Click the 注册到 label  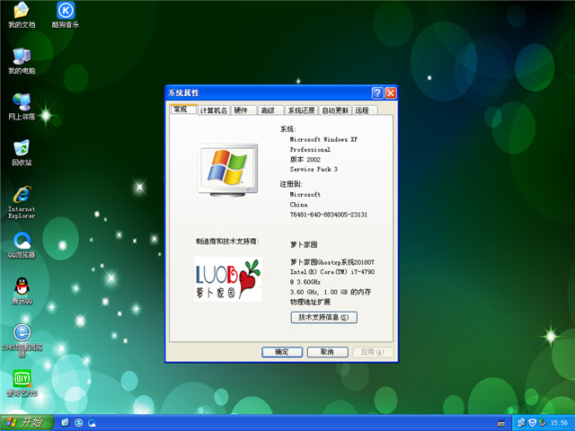point(291,184)
